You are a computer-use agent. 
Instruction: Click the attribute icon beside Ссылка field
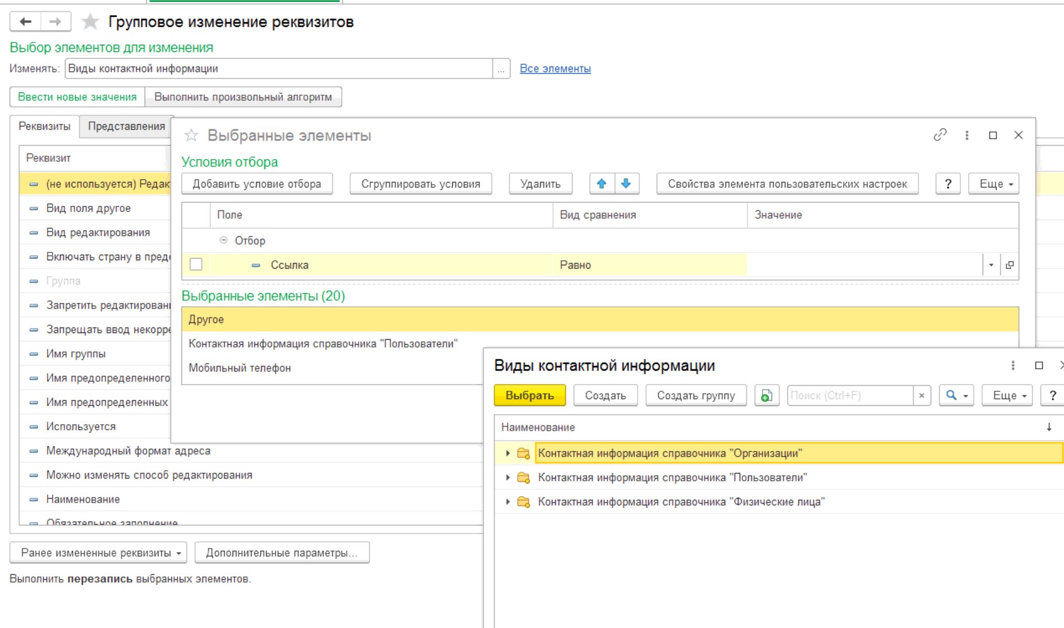point(256,265)
